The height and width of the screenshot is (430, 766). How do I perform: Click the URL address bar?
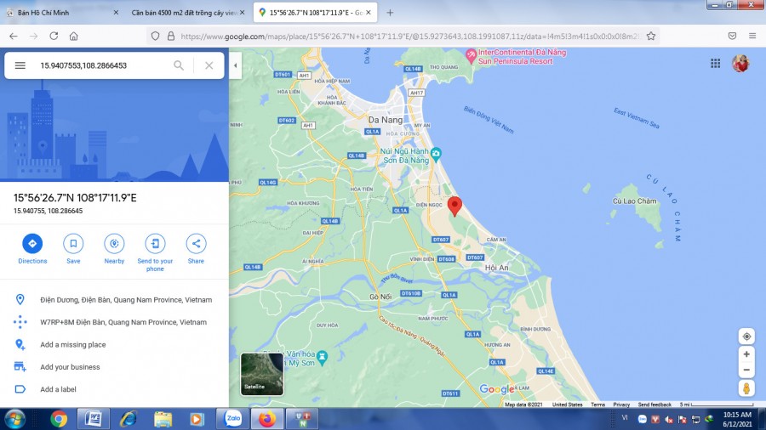(x=409, y=36)
